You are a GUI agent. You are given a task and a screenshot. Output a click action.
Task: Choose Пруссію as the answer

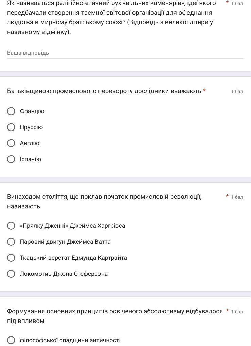click(x=11, y=127)
